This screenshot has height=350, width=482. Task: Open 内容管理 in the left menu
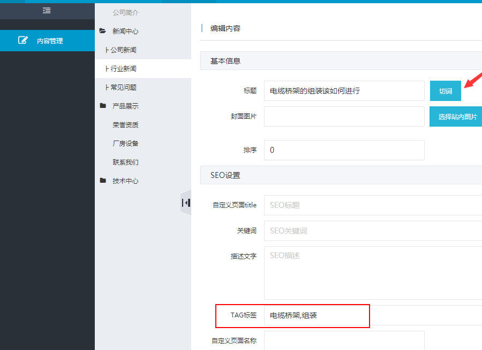coord(49,41)
